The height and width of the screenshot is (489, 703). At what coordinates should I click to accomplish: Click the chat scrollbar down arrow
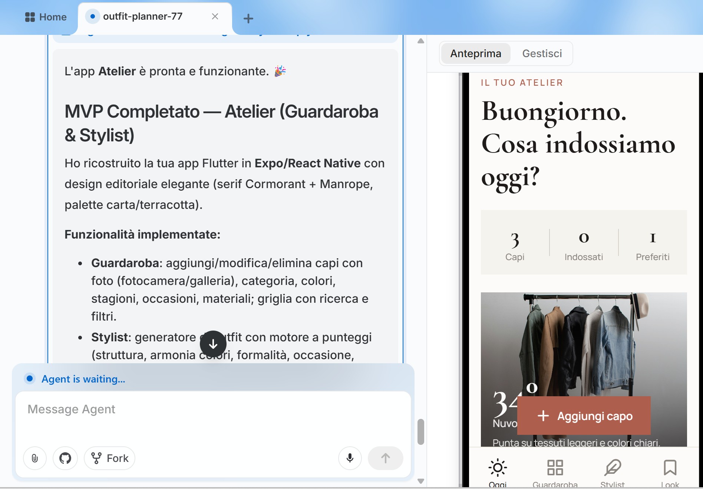pyautogui.click(x=420, y=481)
